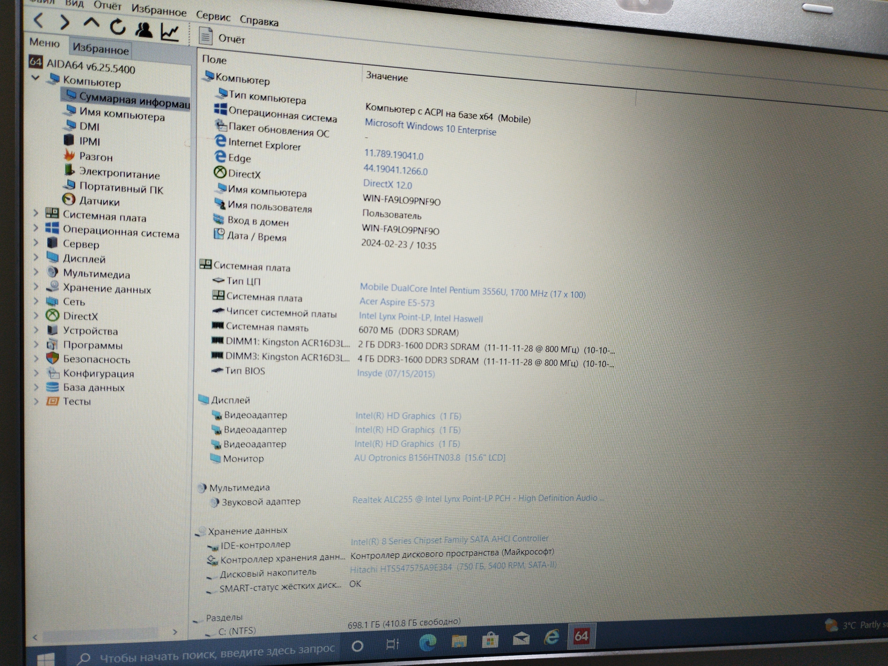The image size is (888, 666).
Task: Expand the DirectX tree node
Action: 36,316
